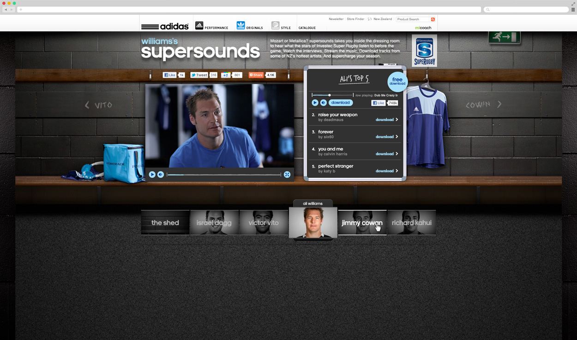Select the israel dagg player thumbnail
Viewport: 577px width, 340px height.
(214, 223)
